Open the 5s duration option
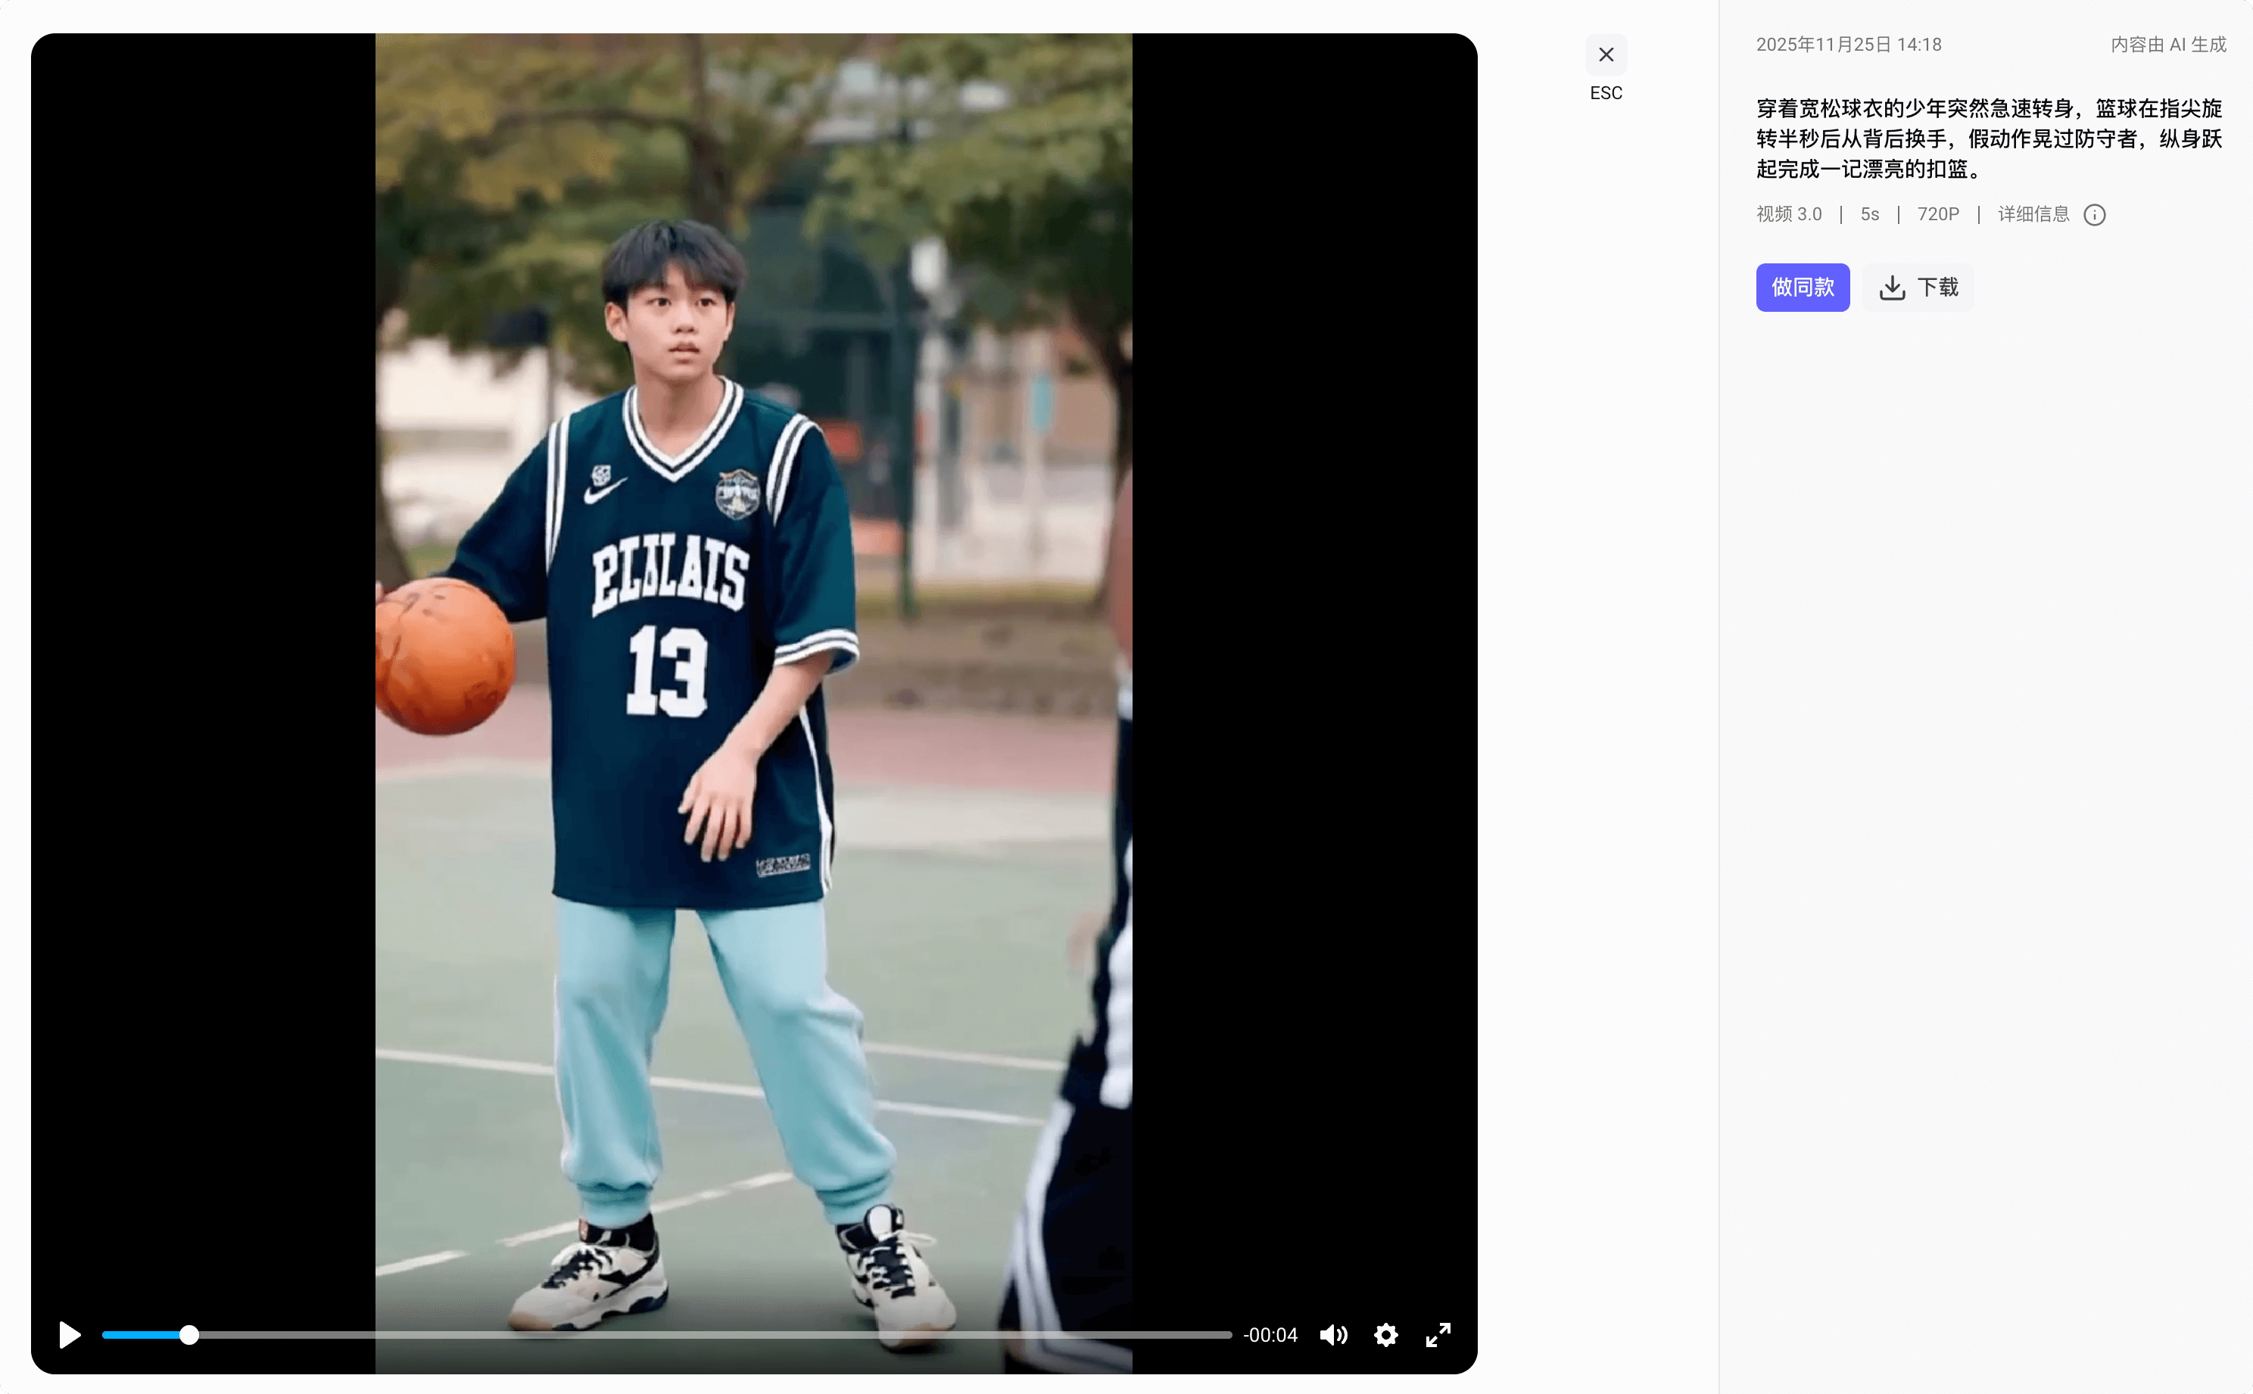This screenshot has width=2253, height=1394. 1868,214
